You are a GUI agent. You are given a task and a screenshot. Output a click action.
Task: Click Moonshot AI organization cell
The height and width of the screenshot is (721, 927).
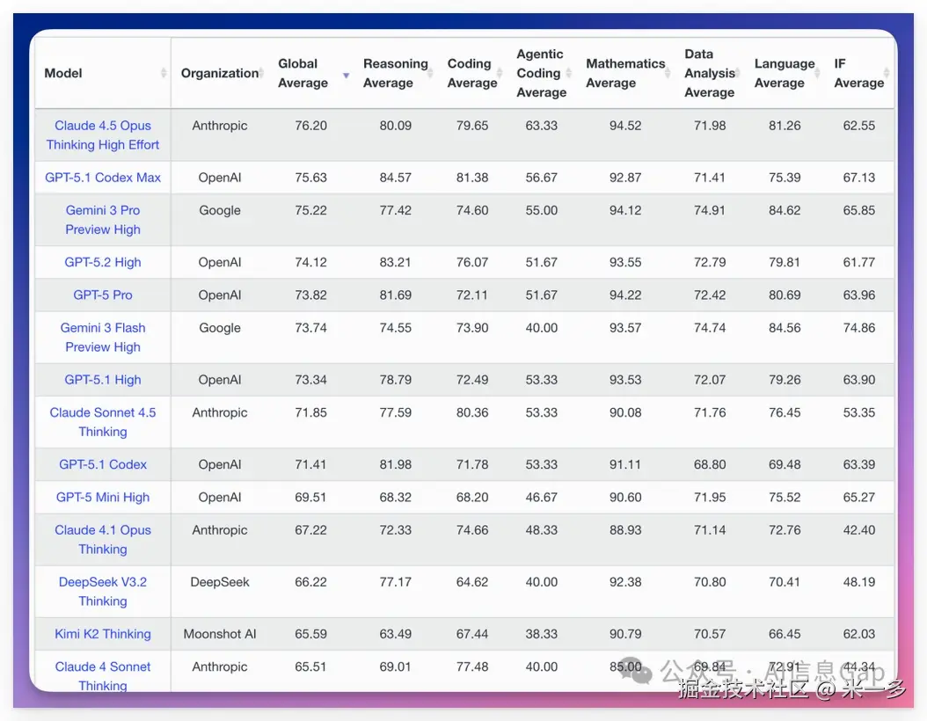coord(220,634)
